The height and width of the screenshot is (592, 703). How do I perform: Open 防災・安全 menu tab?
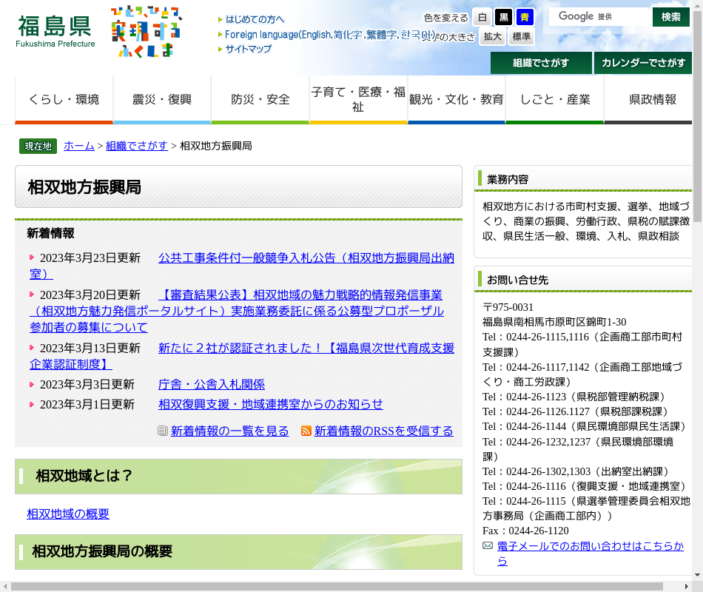(260, 100)
